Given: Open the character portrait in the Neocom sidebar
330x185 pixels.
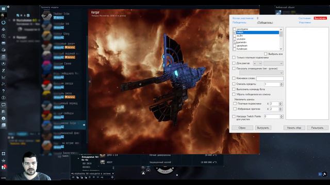Looking at the screenshot, I should click(x=4, y=15).
